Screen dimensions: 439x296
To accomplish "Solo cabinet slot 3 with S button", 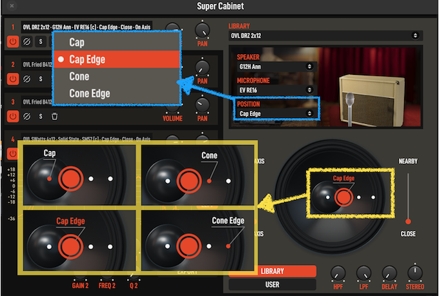I will 41,116.
